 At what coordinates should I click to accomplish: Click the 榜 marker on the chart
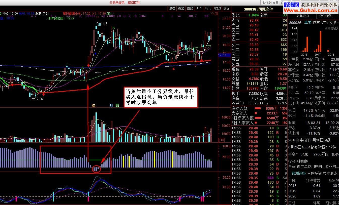click(x=94, y=105)
